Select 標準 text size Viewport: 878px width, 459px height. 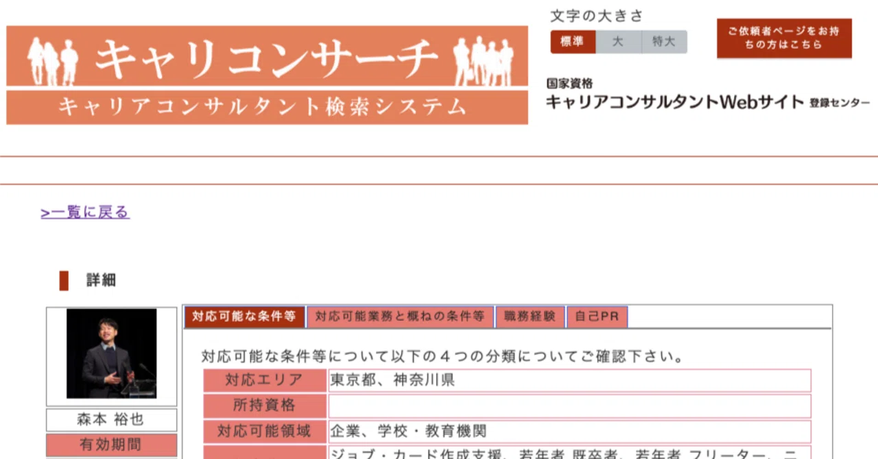573,42
